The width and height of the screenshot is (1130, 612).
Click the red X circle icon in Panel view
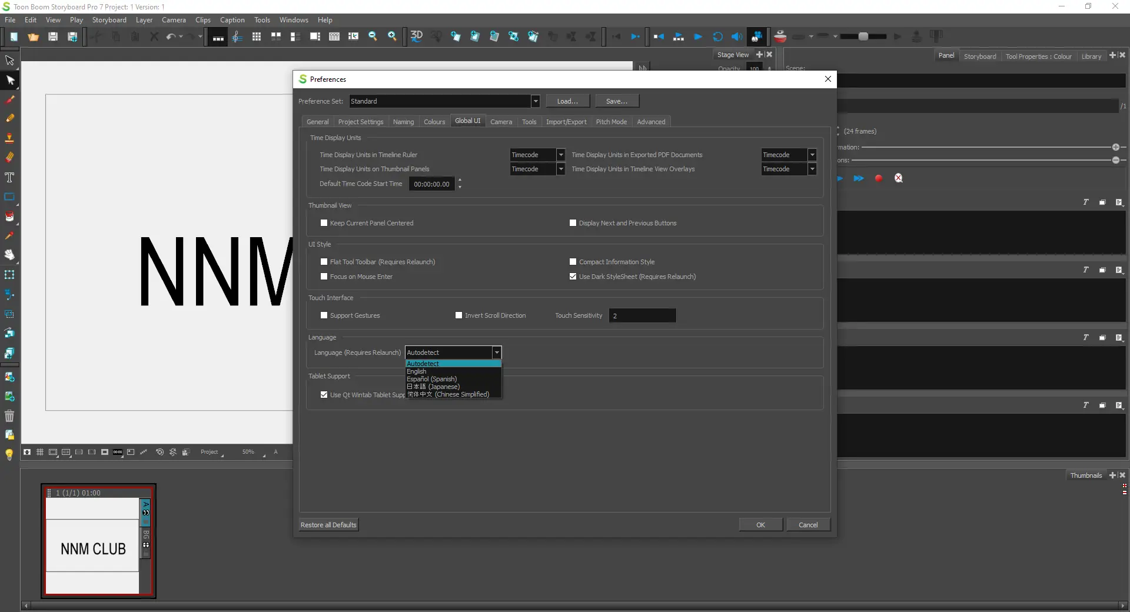(899, 178)
